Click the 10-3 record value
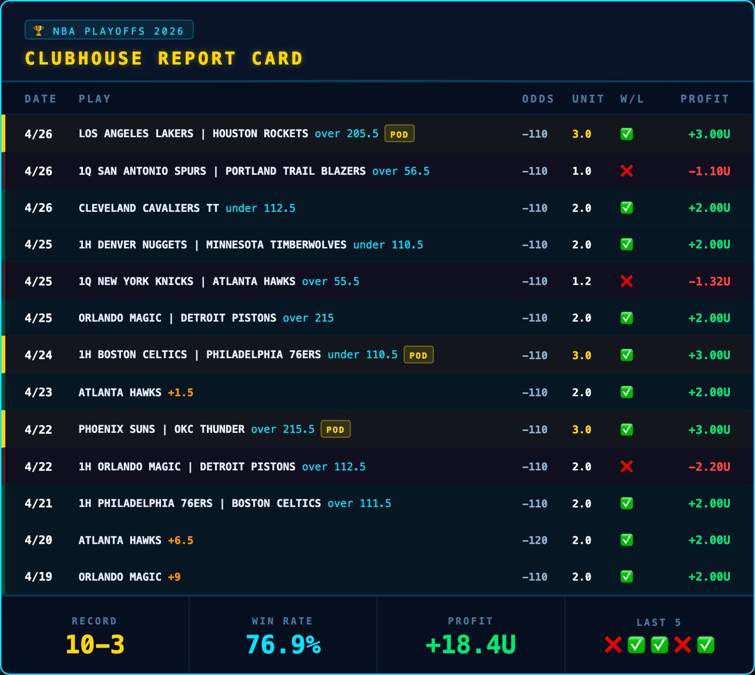The height and width of the screenshot is (675, 755). (95, 645)
